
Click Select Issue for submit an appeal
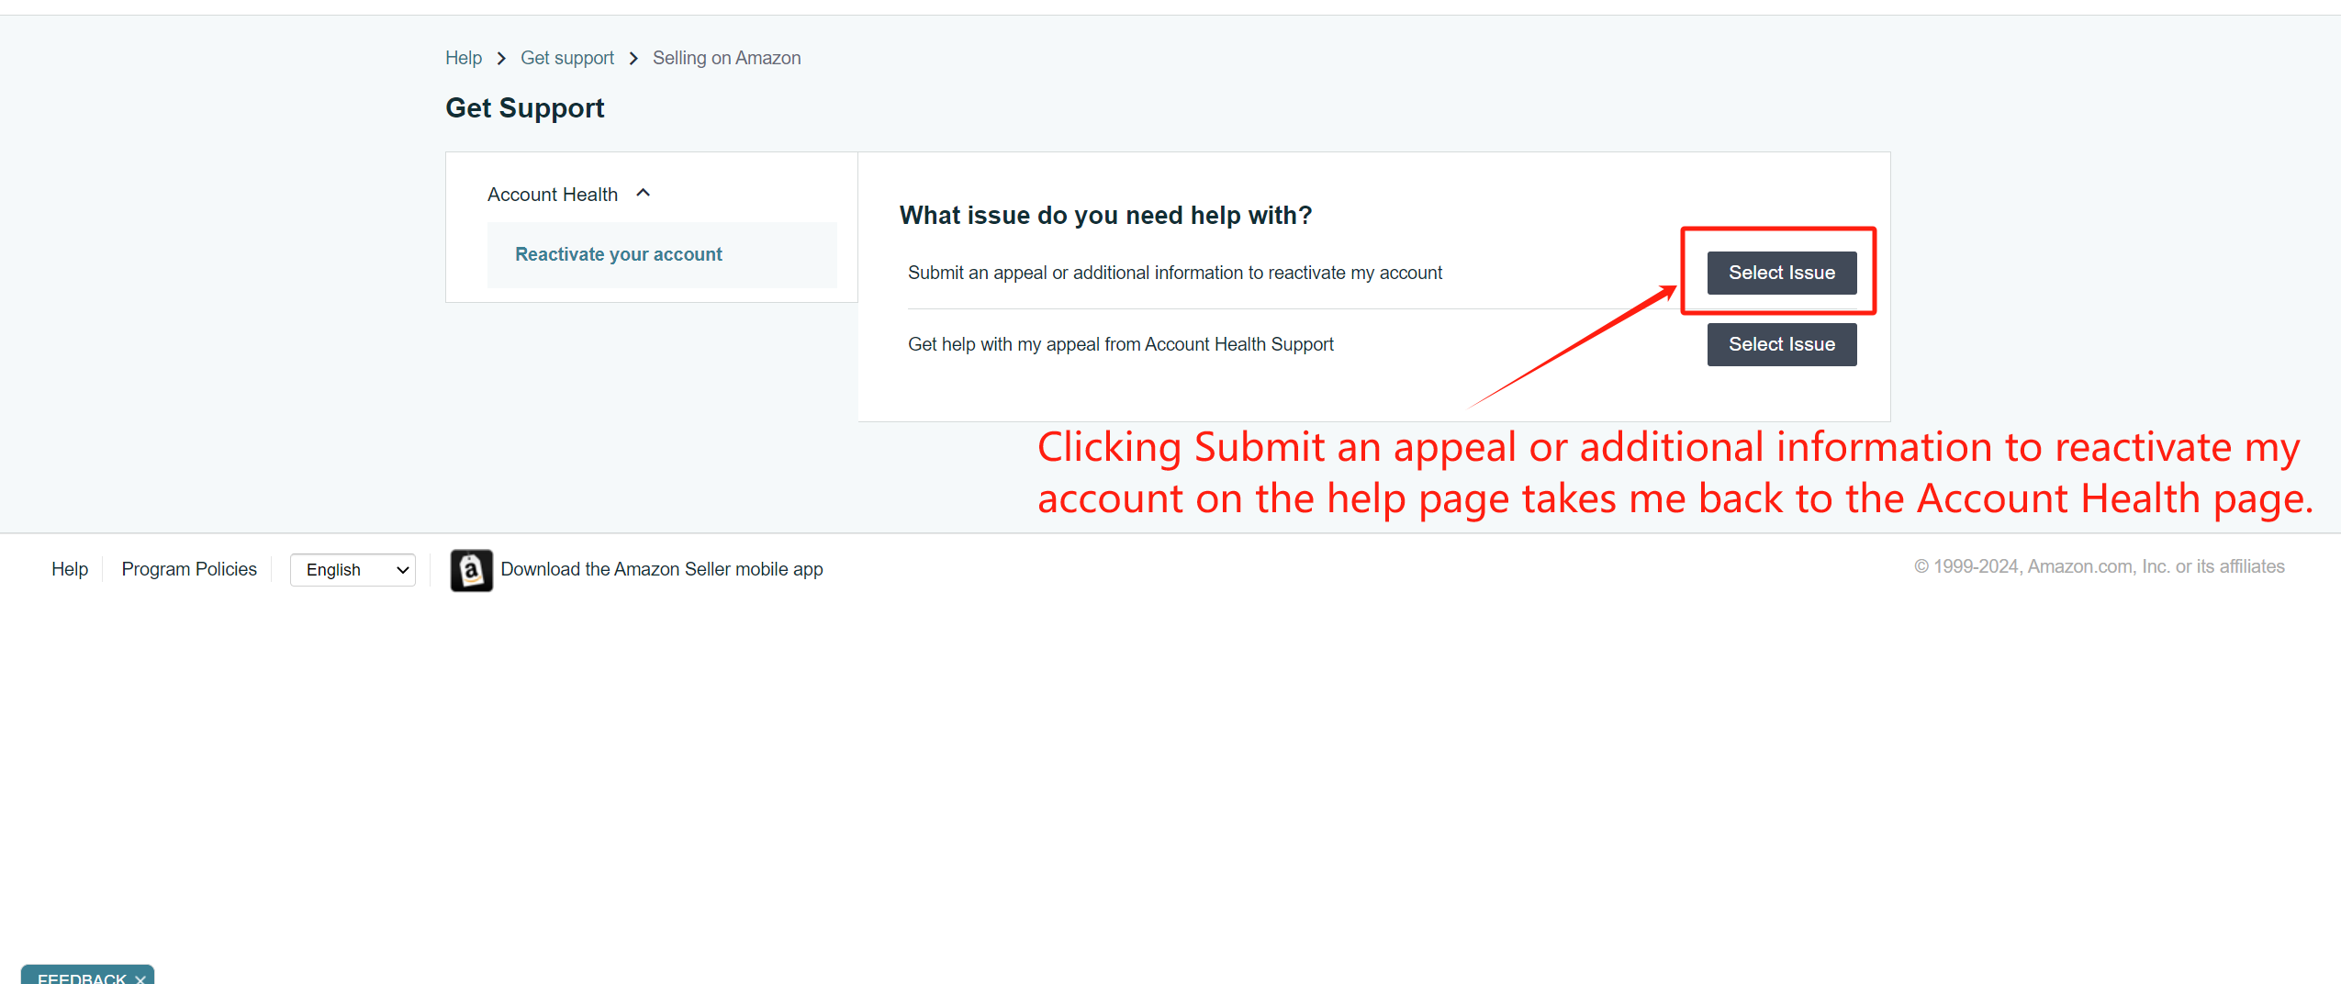1781,273
